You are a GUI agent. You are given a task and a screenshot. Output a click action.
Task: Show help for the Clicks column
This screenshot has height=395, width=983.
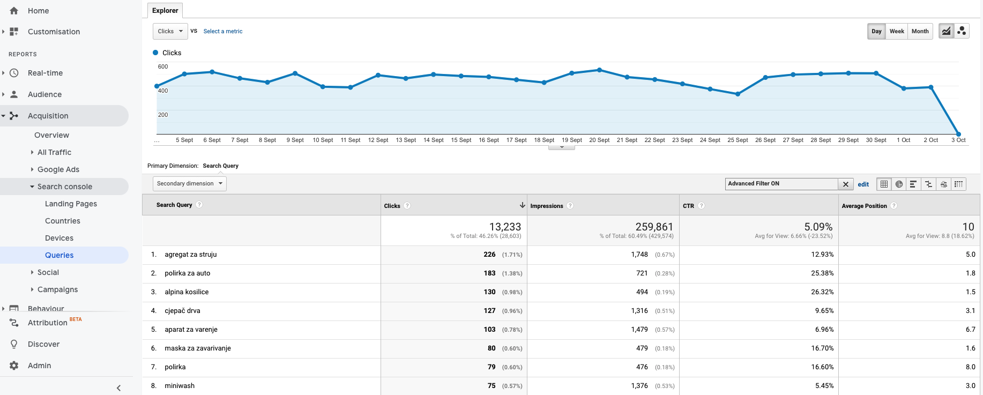pyautogui.click(x=407, y=206)
